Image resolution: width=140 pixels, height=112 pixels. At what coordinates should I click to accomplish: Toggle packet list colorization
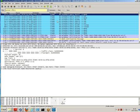click(x=55, y=7)
